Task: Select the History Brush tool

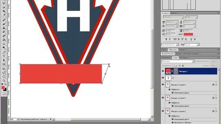Action: [4, 32]
